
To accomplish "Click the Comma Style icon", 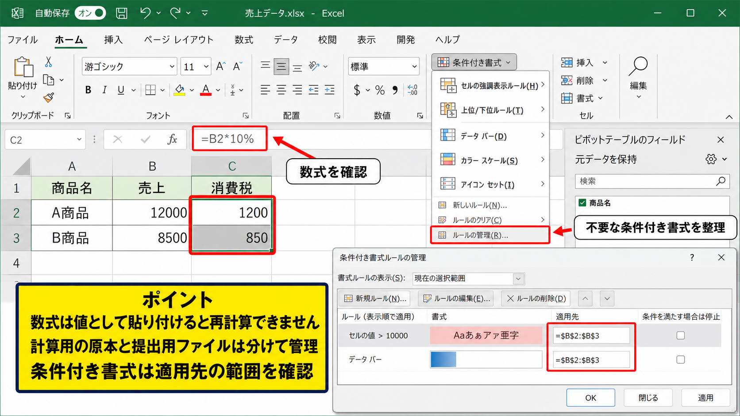I will tap(395, 90).
